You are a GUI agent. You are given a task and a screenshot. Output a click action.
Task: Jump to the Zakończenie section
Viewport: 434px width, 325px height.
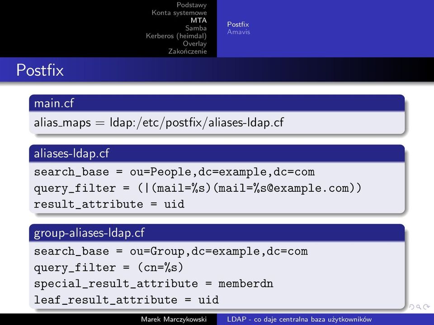(x=188, y=51)
